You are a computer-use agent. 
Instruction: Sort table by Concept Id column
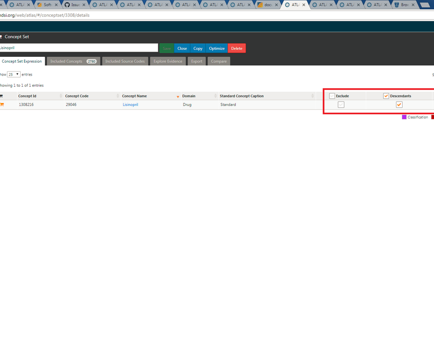pos(40,96)
